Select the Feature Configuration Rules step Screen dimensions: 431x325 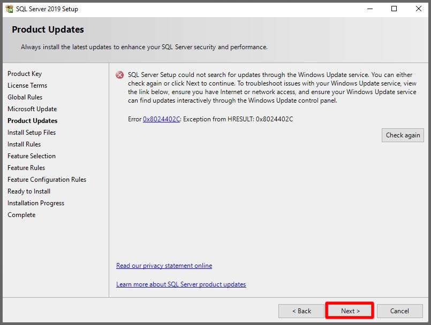[47, 180]
